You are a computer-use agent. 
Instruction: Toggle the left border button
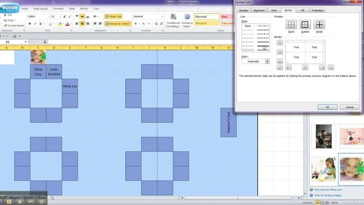tap(288, 67)
